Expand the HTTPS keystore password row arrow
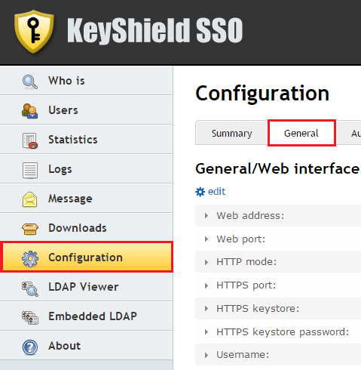The width and height of the screenshot is (361, 370). pos(207,332)
